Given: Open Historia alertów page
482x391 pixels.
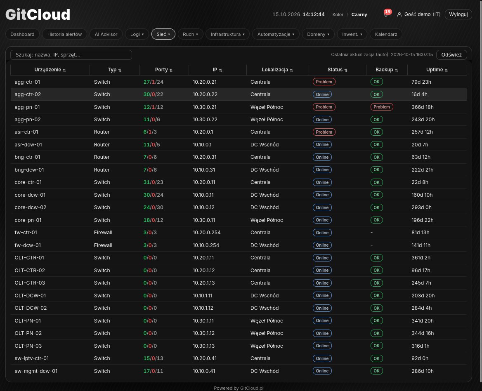Looking at the screenshot, I should click(x=64, y=34).
